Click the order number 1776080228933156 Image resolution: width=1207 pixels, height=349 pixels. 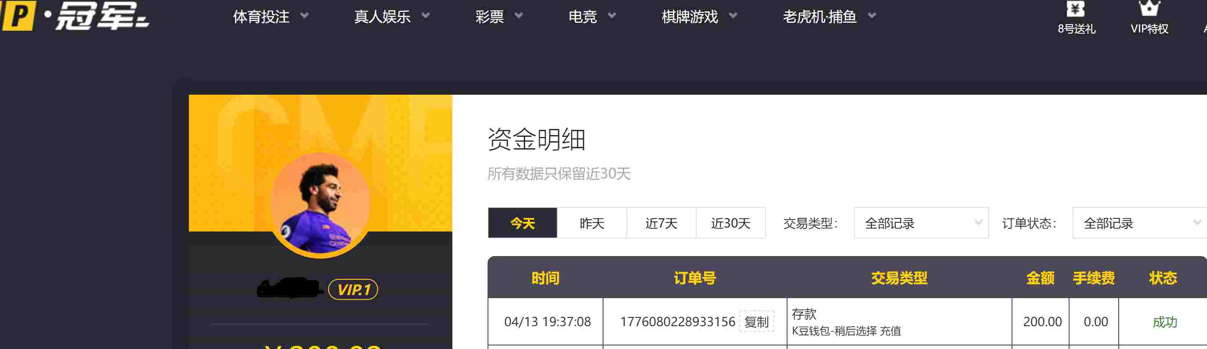point(678,322)
